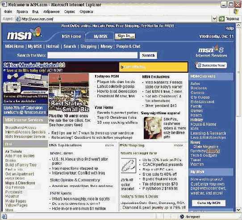Click the MSN 8 Internet Services logo
The height and width of the screenshot is (220, 242).
tap(211, 51)
